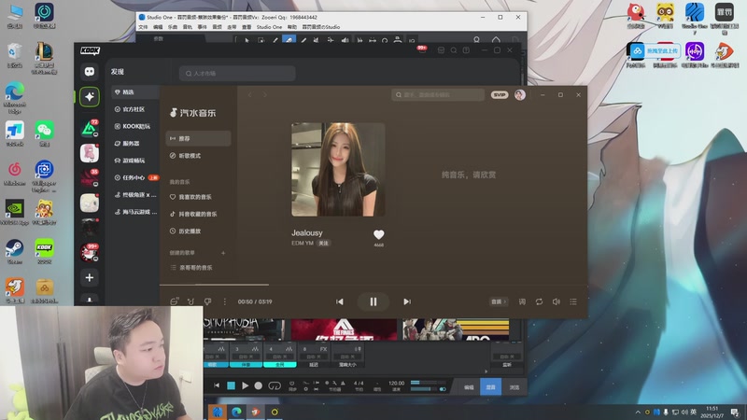Switch to the 编辑 edit tab in Studio One
Viewport: 747px width, 420px height.
[469, 387]
